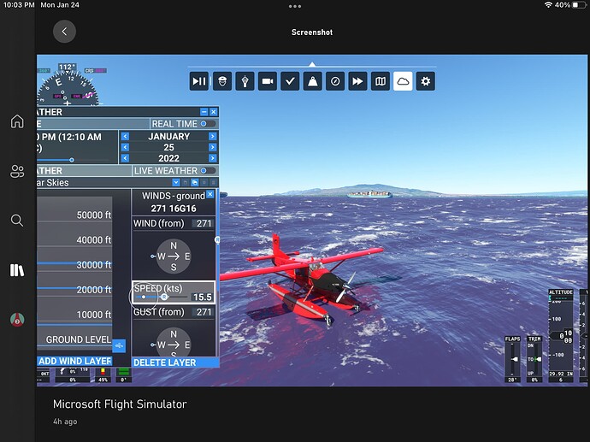This screenshot has width=590, height=442.
Task: Click the 50000 ft altitude label
Action: [x=94, y=215]
